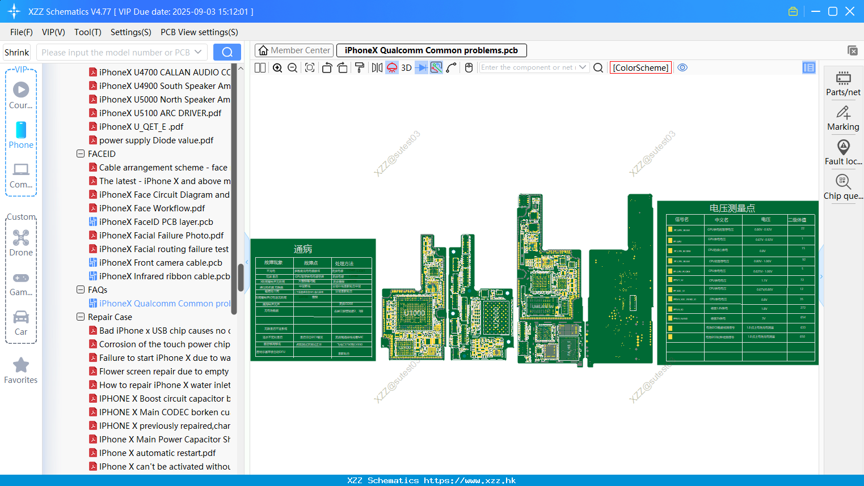Search the component or net
The height and width of the screenshot is (486, 864).
pos(598,67)
